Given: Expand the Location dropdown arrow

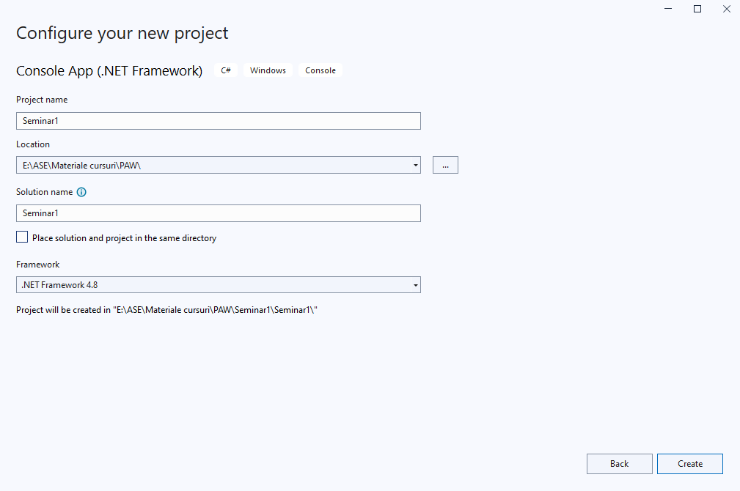Looking at the screenshot, I should tap(416, 166).
